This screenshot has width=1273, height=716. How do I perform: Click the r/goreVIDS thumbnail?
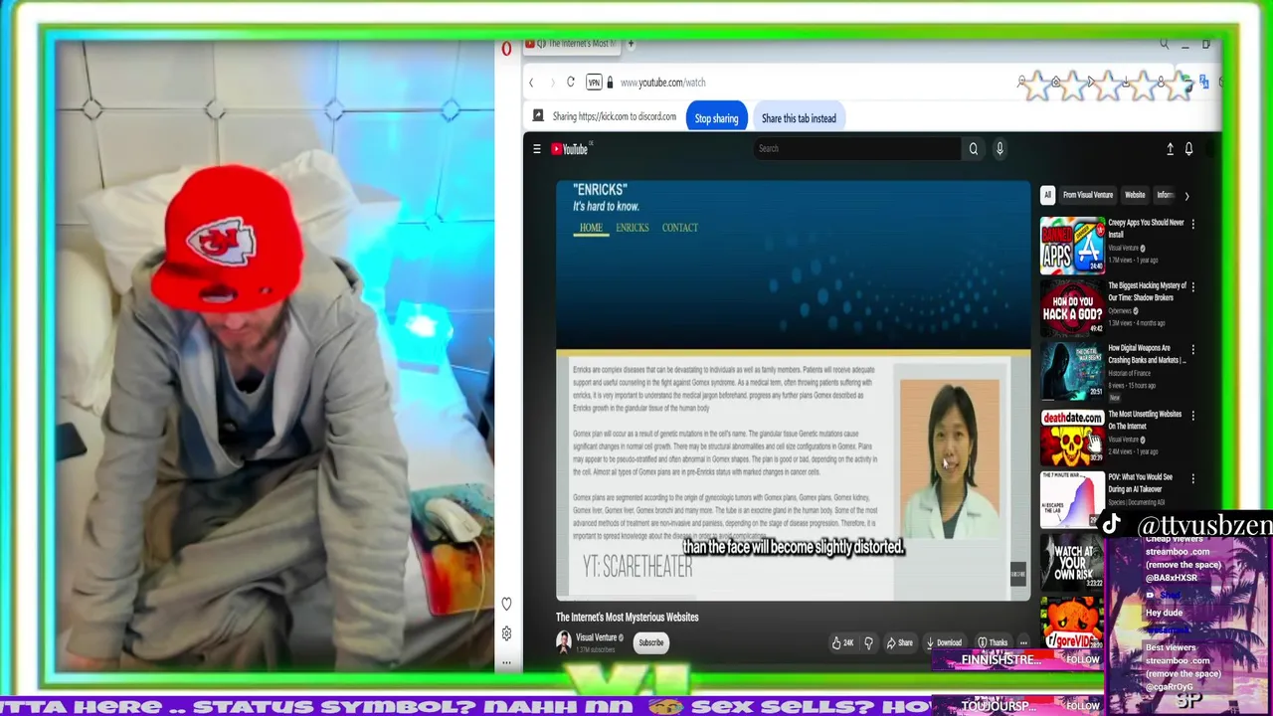pyautogui.click(x=1072, y=623)
